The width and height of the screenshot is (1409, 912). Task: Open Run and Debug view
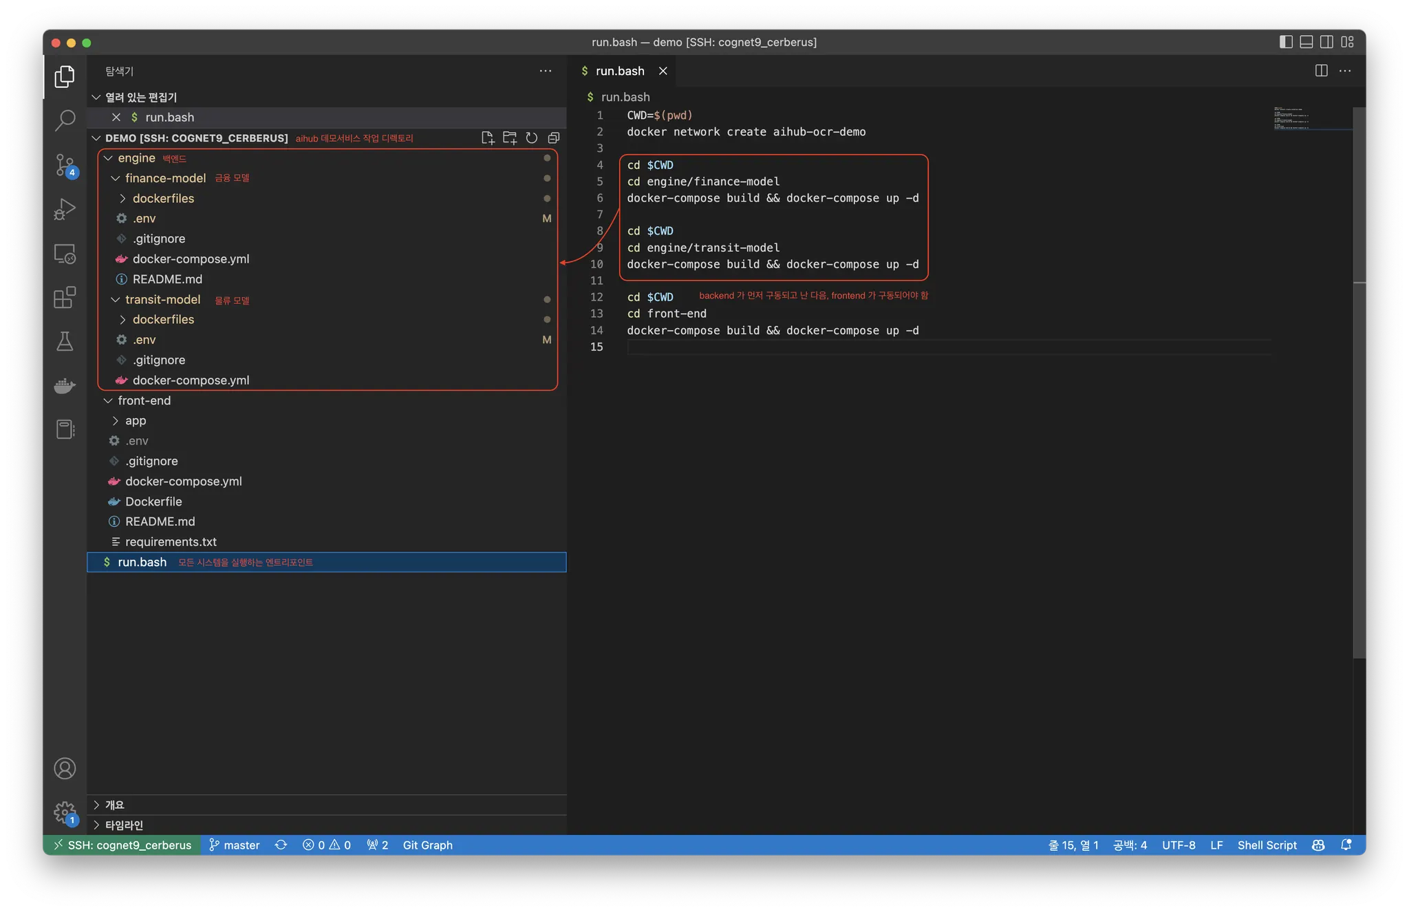click(x=65, y=209)
